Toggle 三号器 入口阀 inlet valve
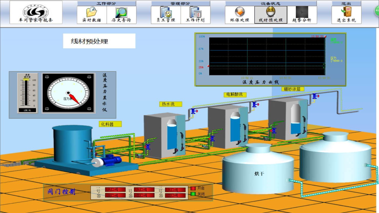 point(175,190)
